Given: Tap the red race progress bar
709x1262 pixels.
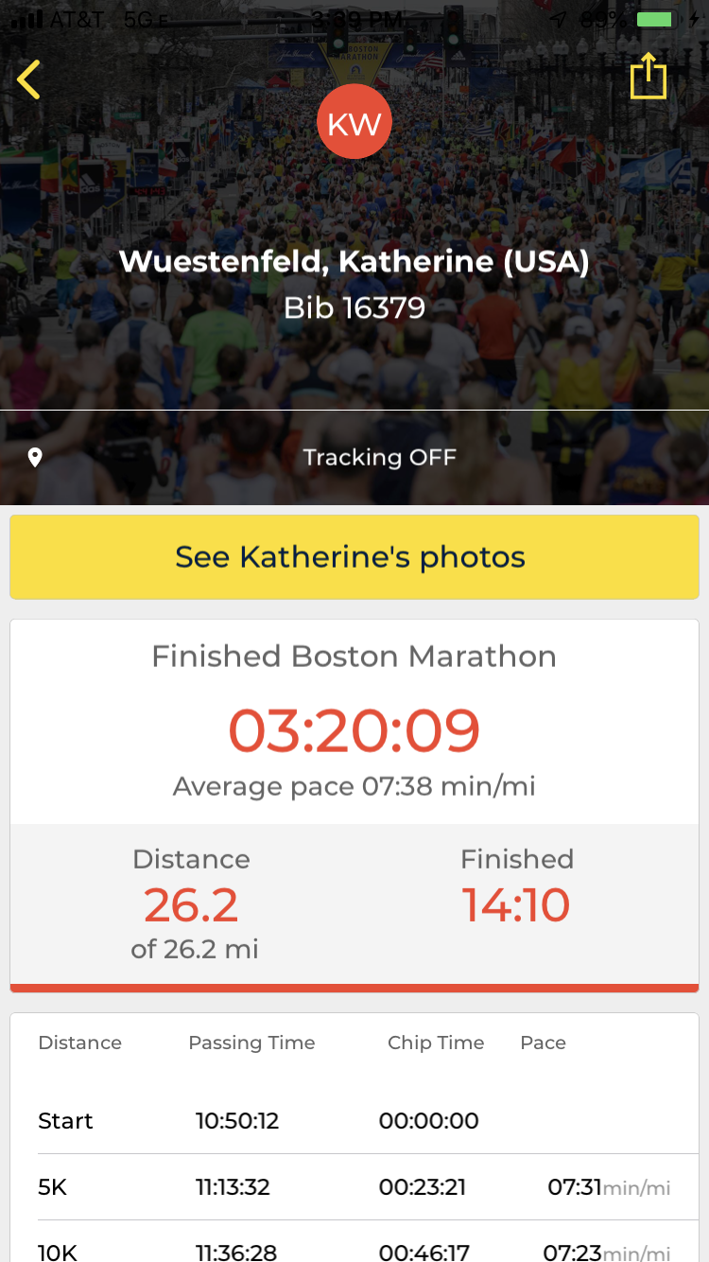Looking at the screenshot, I should [x=354, y=988].
